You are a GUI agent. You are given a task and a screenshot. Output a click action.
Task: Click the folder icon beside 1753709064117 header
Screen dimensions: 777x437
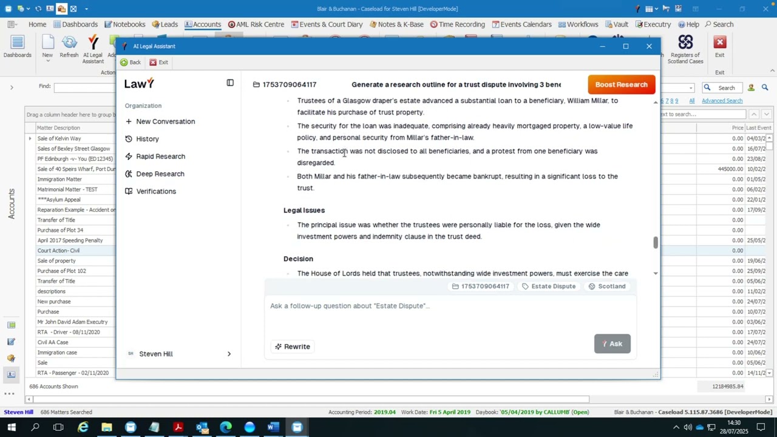(x=256, y=84)
